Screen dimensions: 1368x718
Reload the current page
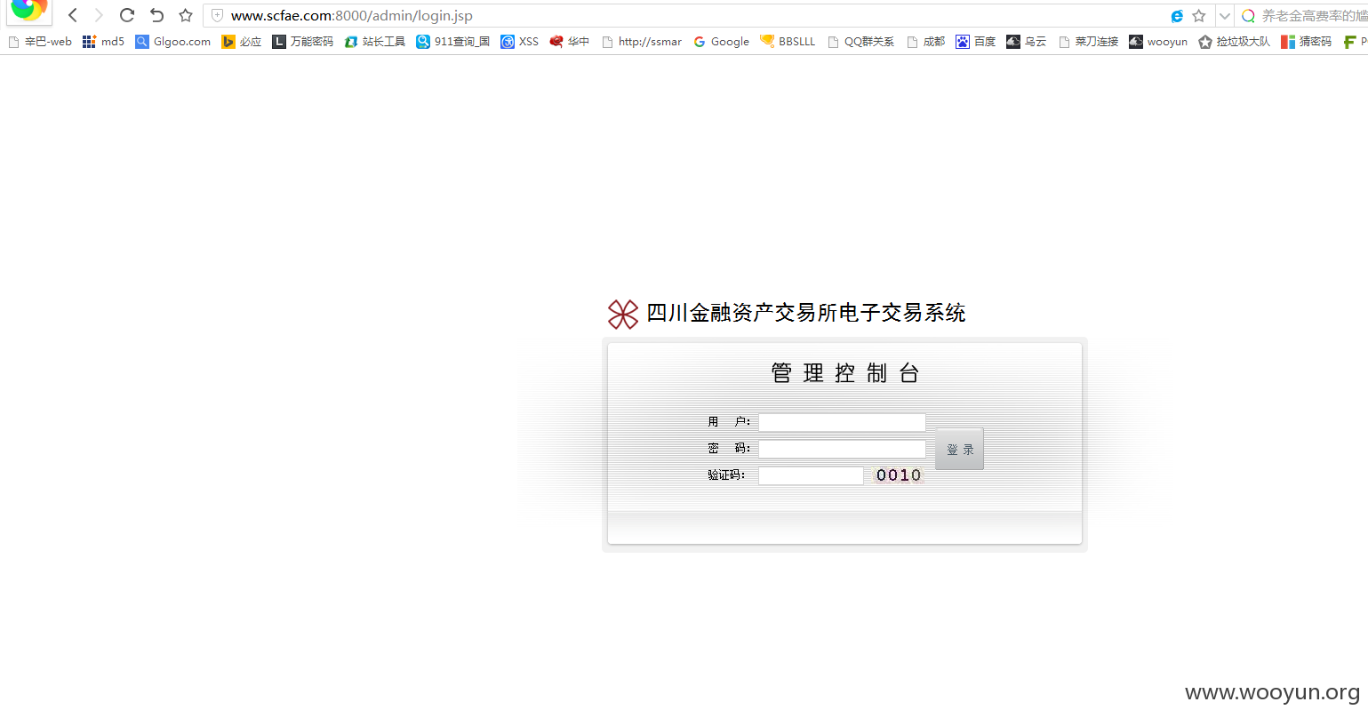pyautogui.click(x=127, y=15)
